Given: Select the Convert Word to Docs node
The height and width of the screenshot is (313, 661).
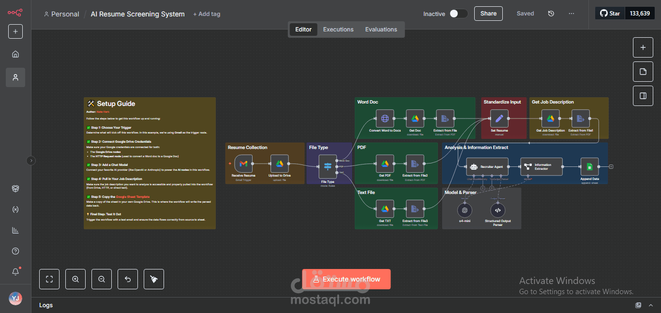Looking at the screenshot, I should pyautogui.click(x=385, y=119).
